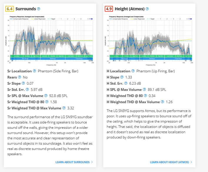The width and height of the screenshot is (208, 172).
Task: Click the 6.4 Surrounds score badge
Action: (9, 9)
